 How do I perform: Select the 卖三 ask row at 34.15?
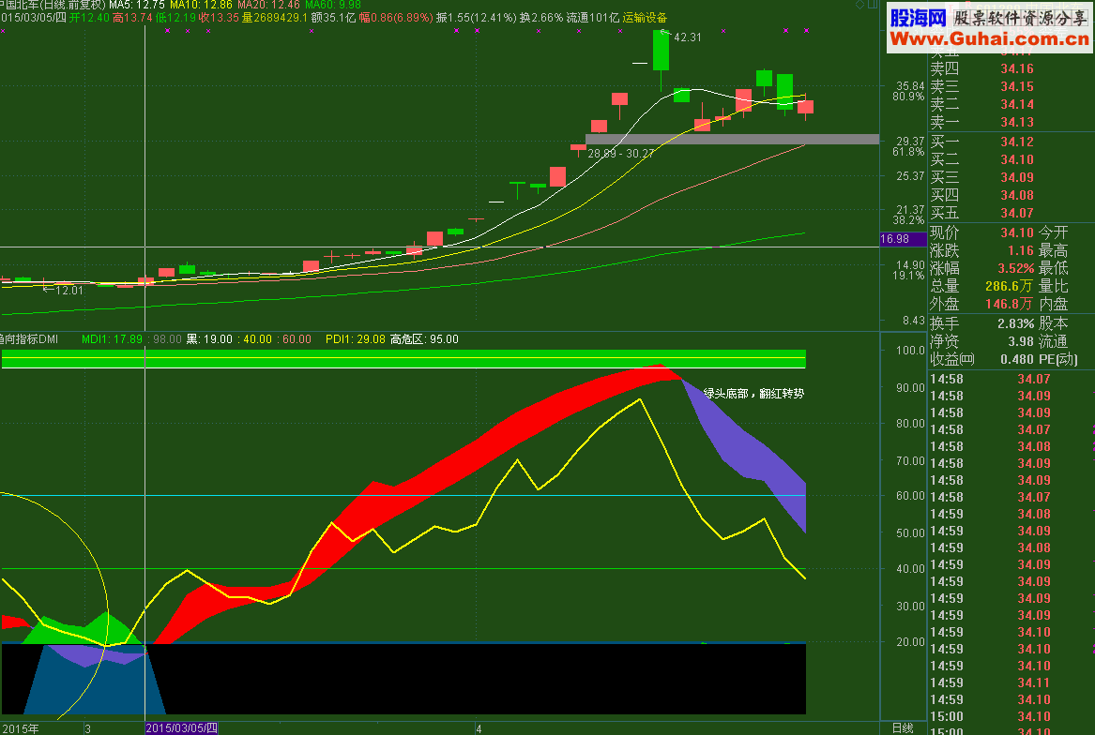click(x=981, y=86)
